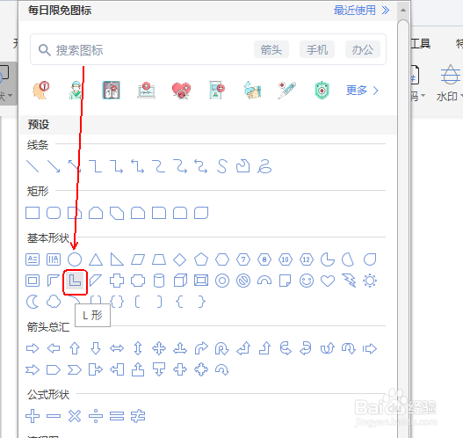Select the heptagon shape labeled 7
This screenshot has height=438, width=463.
point(243,259)
